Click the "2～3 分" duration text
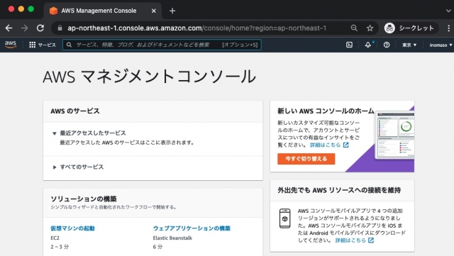454x256 pixels. coord(60,247)
